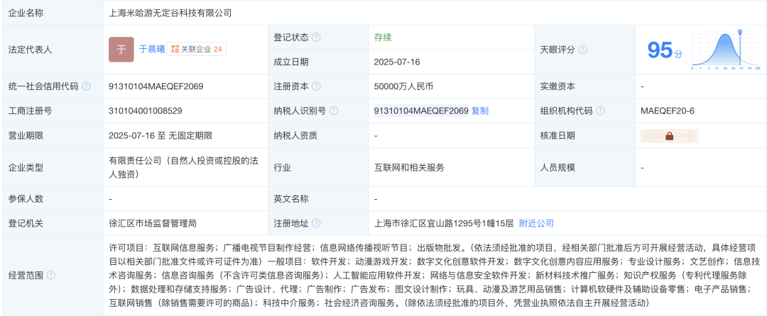
Task: Click help icon next to 注册地址
Action: (x=317, y=223)
